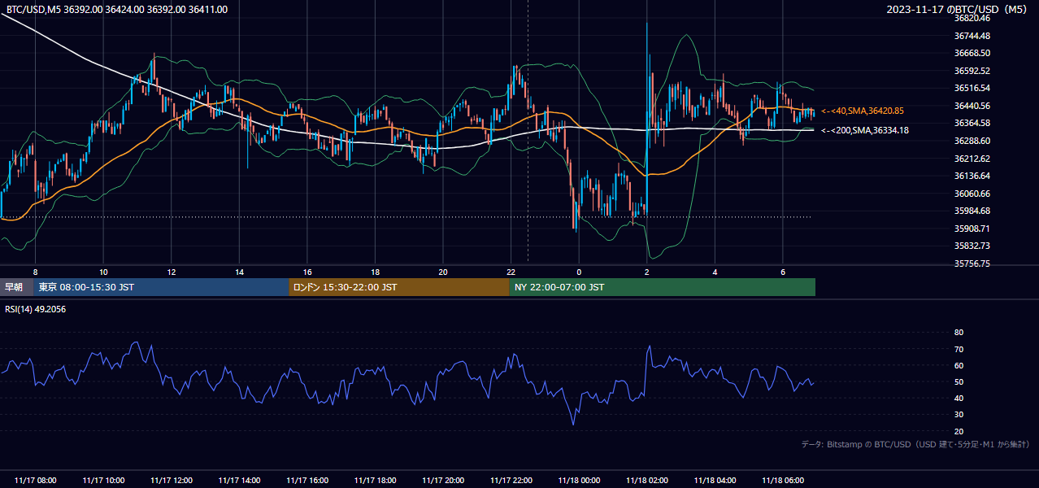The height and width of the screenshot is (488, 1039).
Task: Select the NY 22:00-07:00 JST session bar
Action: (x=663, y=287)
